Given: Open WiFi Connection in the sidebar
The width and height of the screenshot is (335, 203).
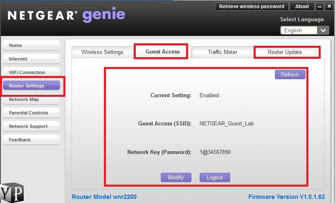Looking at the screenshot, I should pyautogui.click(x=31, y=72).
